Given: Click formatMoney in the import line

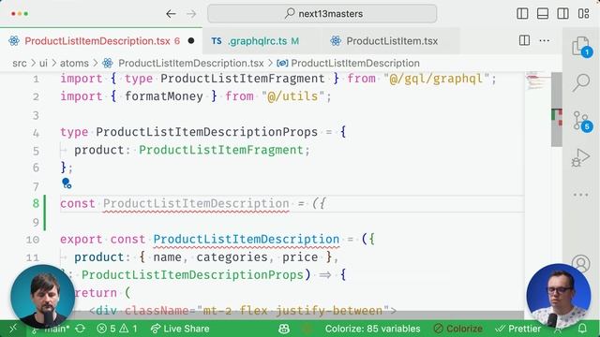Looking at the screenshot, I should coord(164,96).
